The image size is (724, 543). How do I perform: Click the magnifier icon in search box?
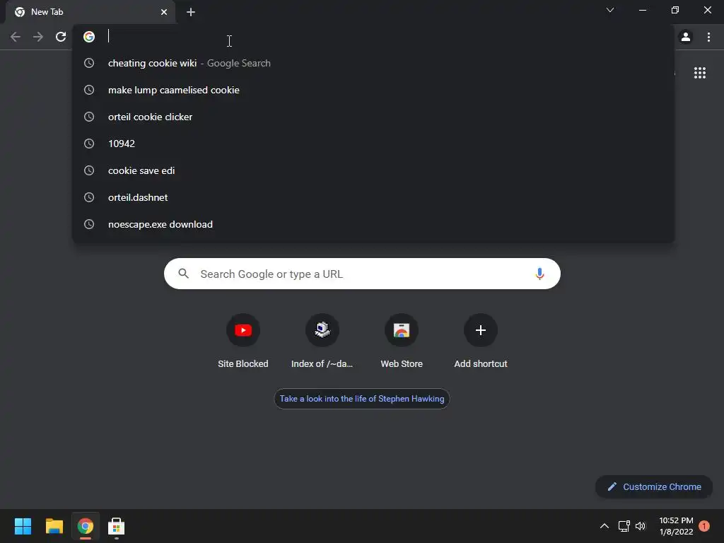click(x=183, y=274)
